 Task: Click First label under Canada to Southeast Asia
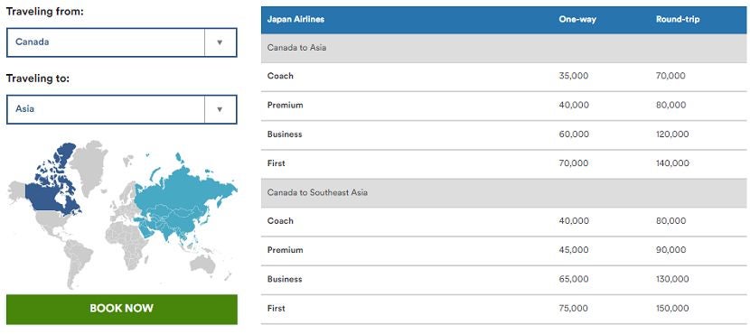point(276,308)
